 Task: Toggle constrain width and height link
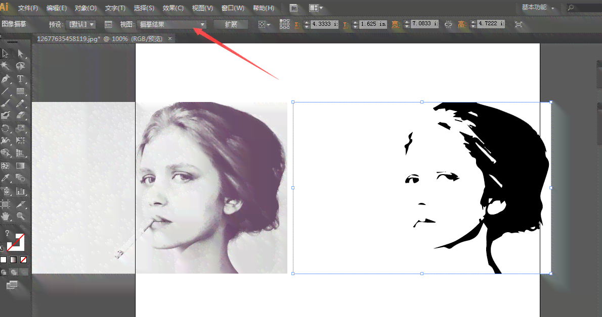click(448, 24)
